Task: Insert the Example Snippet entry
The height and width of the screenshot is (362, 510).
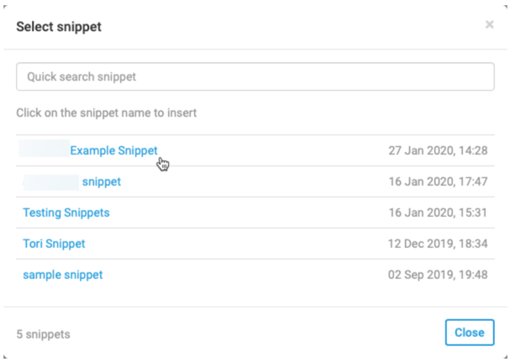Action: coord(113,150)
